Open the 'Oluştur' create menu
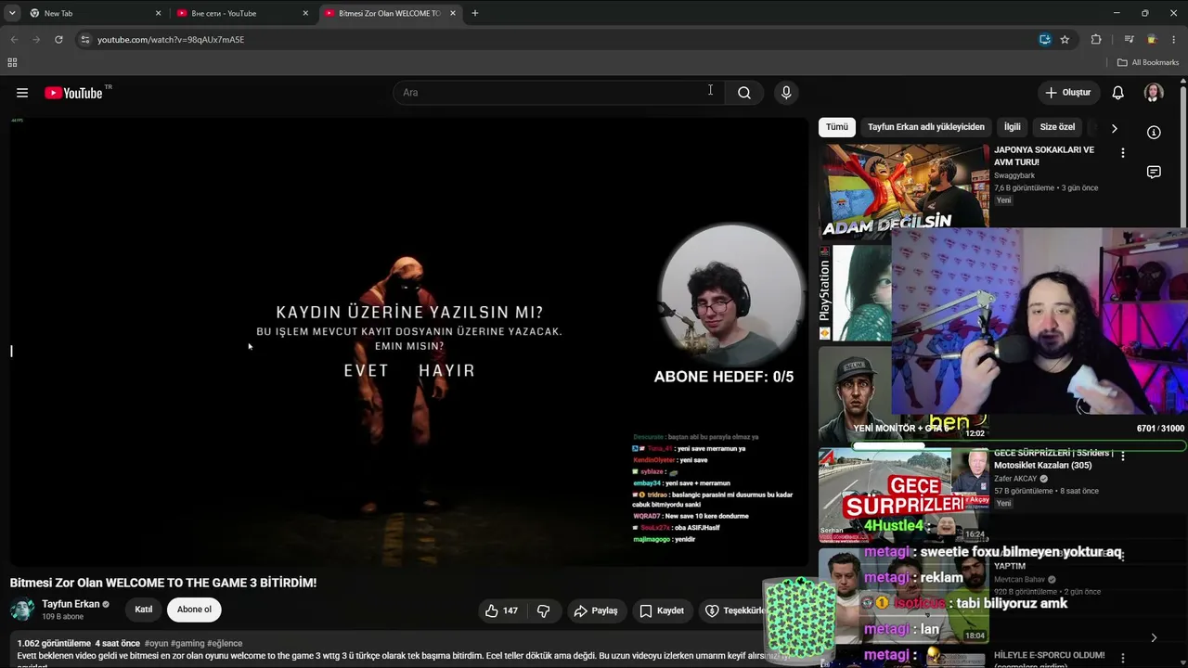The width and height of the screenshot is (1188, 668). click(1068, 93)
